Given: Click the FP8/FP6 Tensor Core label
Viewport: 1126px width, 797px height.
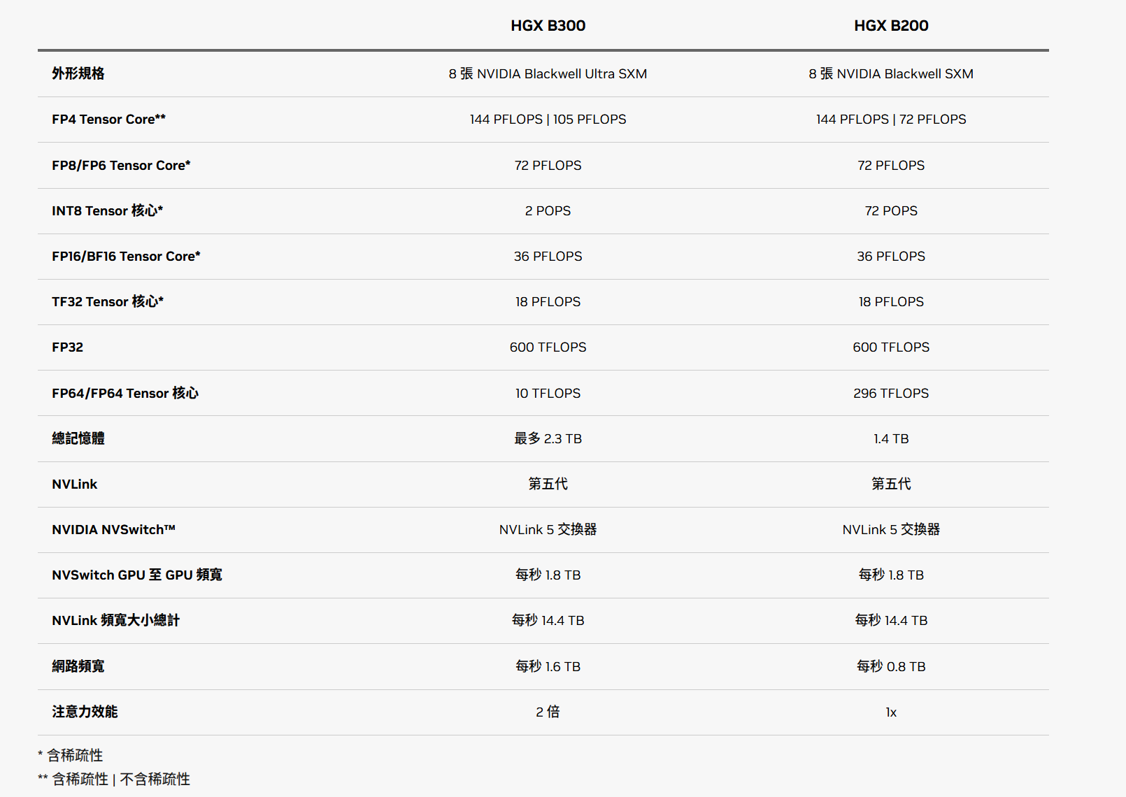Looking at the screenshot, I should coord(121,166).
